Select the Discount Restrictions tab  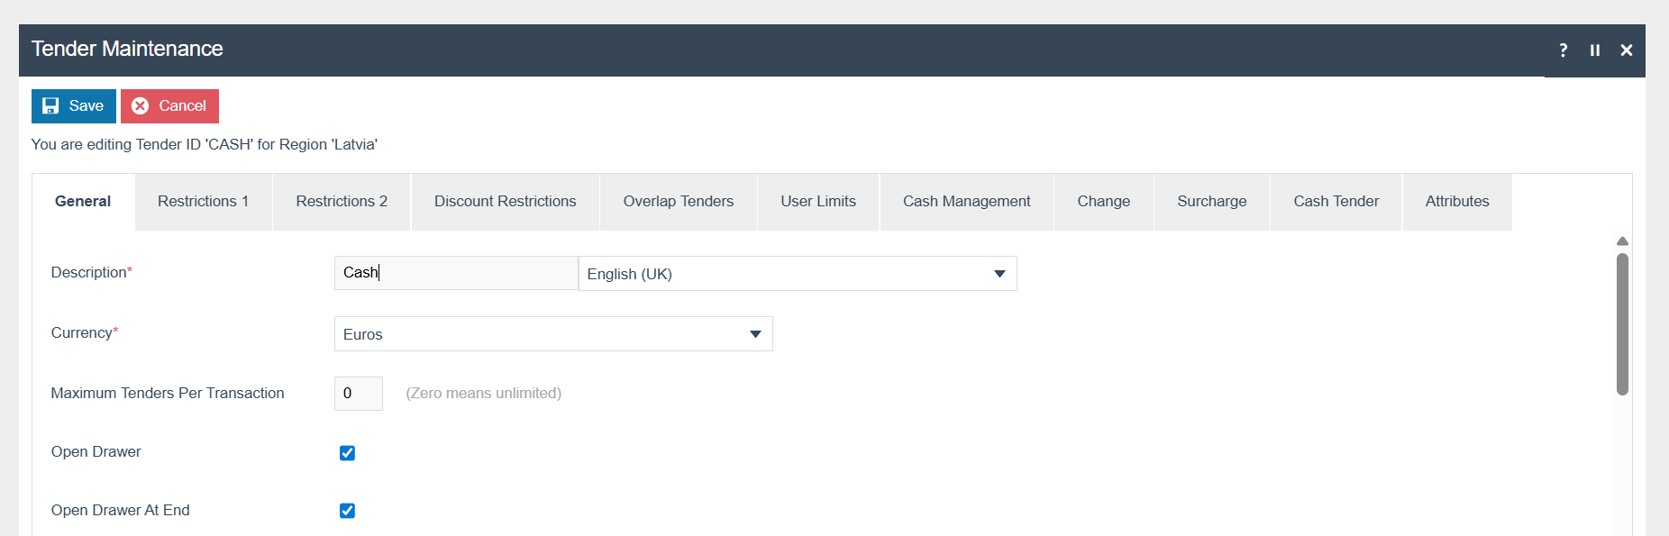[x=505, y=202]
